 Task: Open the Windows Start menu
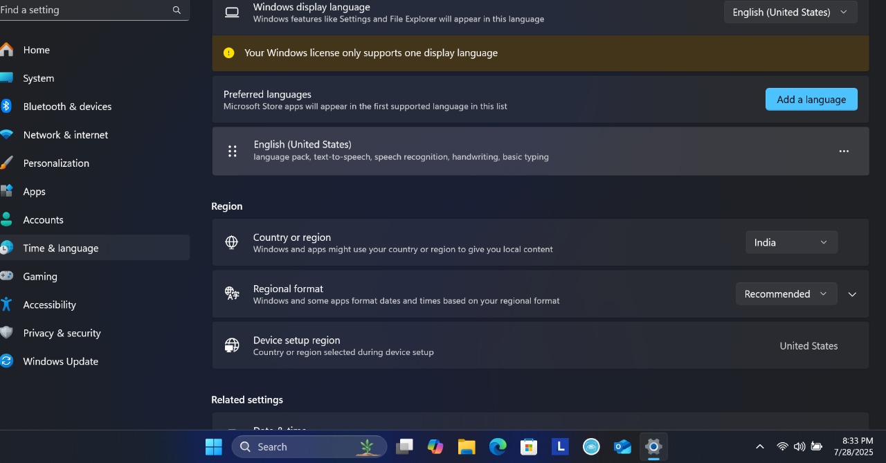[x=214, y=446]
